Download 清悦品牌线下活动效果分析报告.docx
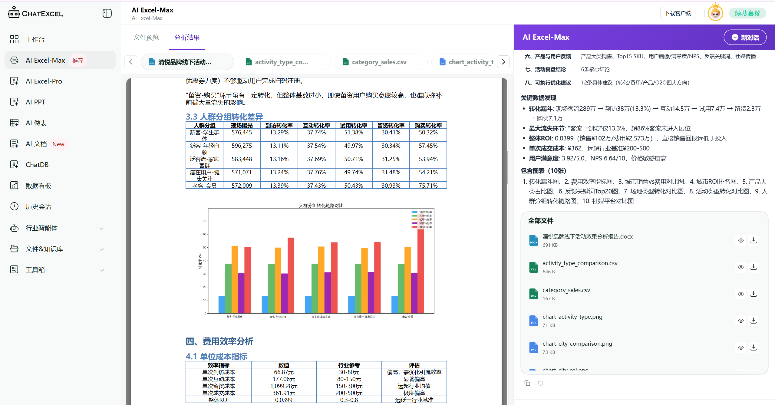 pos(754,241)
